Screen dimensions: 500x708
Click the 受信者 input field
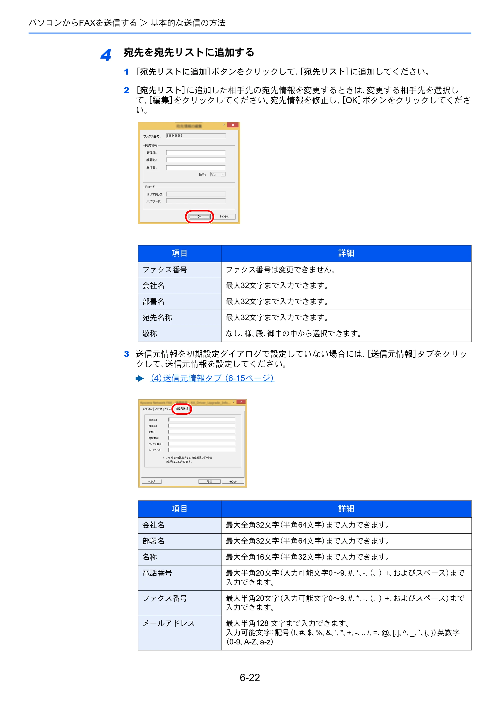(x=196, y=167)
